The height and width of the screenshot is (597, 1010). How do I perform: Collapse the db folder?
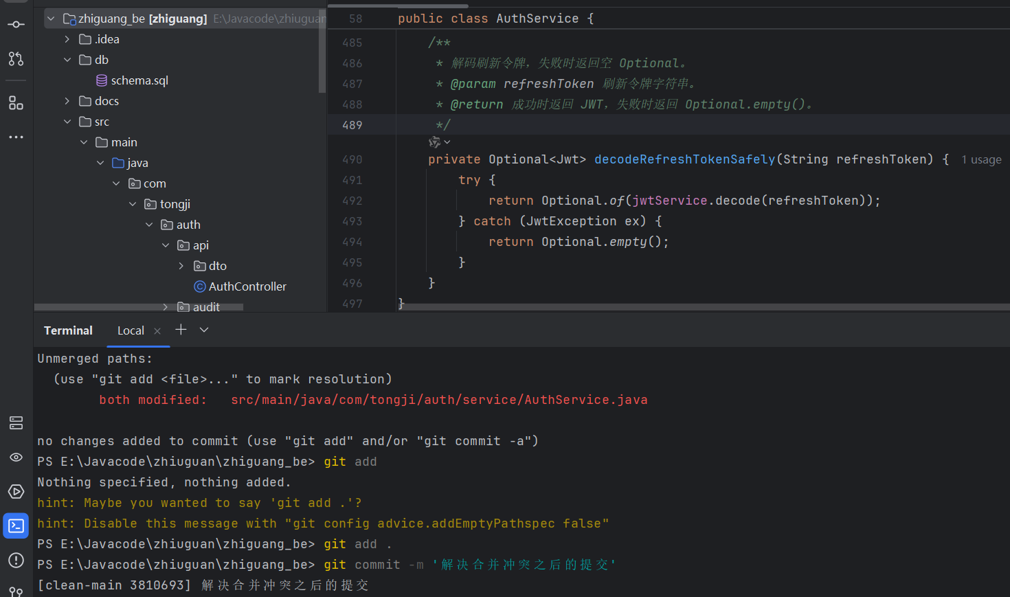coord(67,60)
